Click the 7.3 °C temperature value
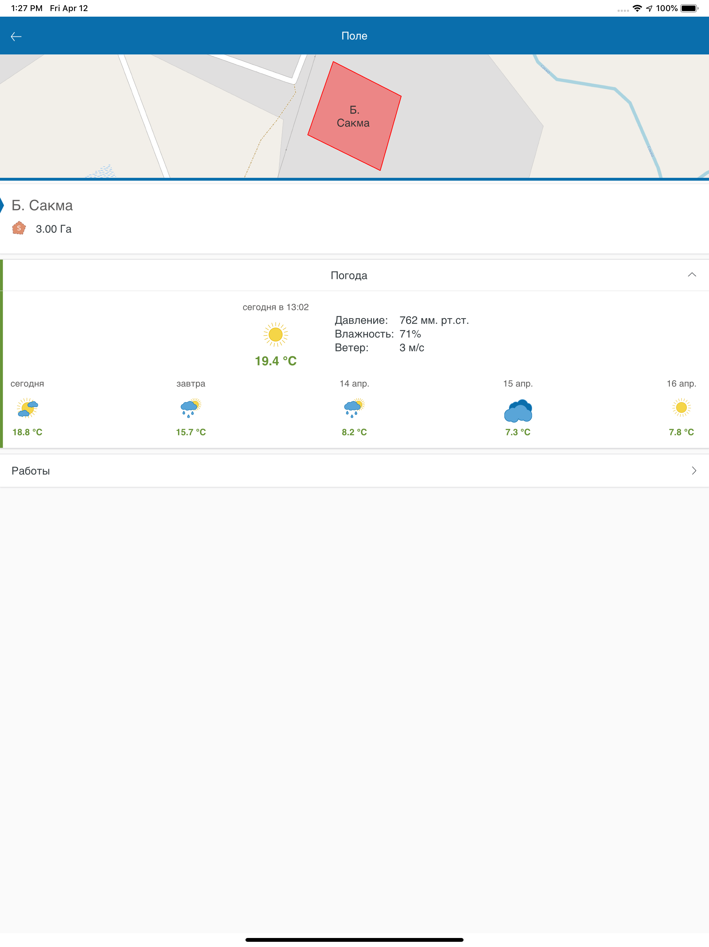 point(518,432)
